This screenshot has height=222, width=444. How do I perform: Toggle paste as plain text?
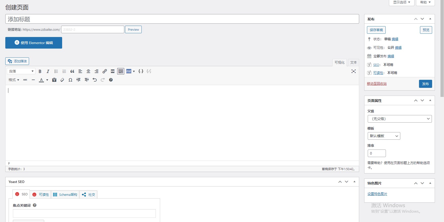tap(54, 80)
